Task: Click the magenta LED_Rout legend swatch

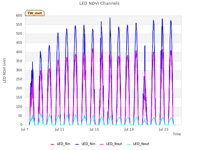Action: pyautogui.click(x=102, y=144)
